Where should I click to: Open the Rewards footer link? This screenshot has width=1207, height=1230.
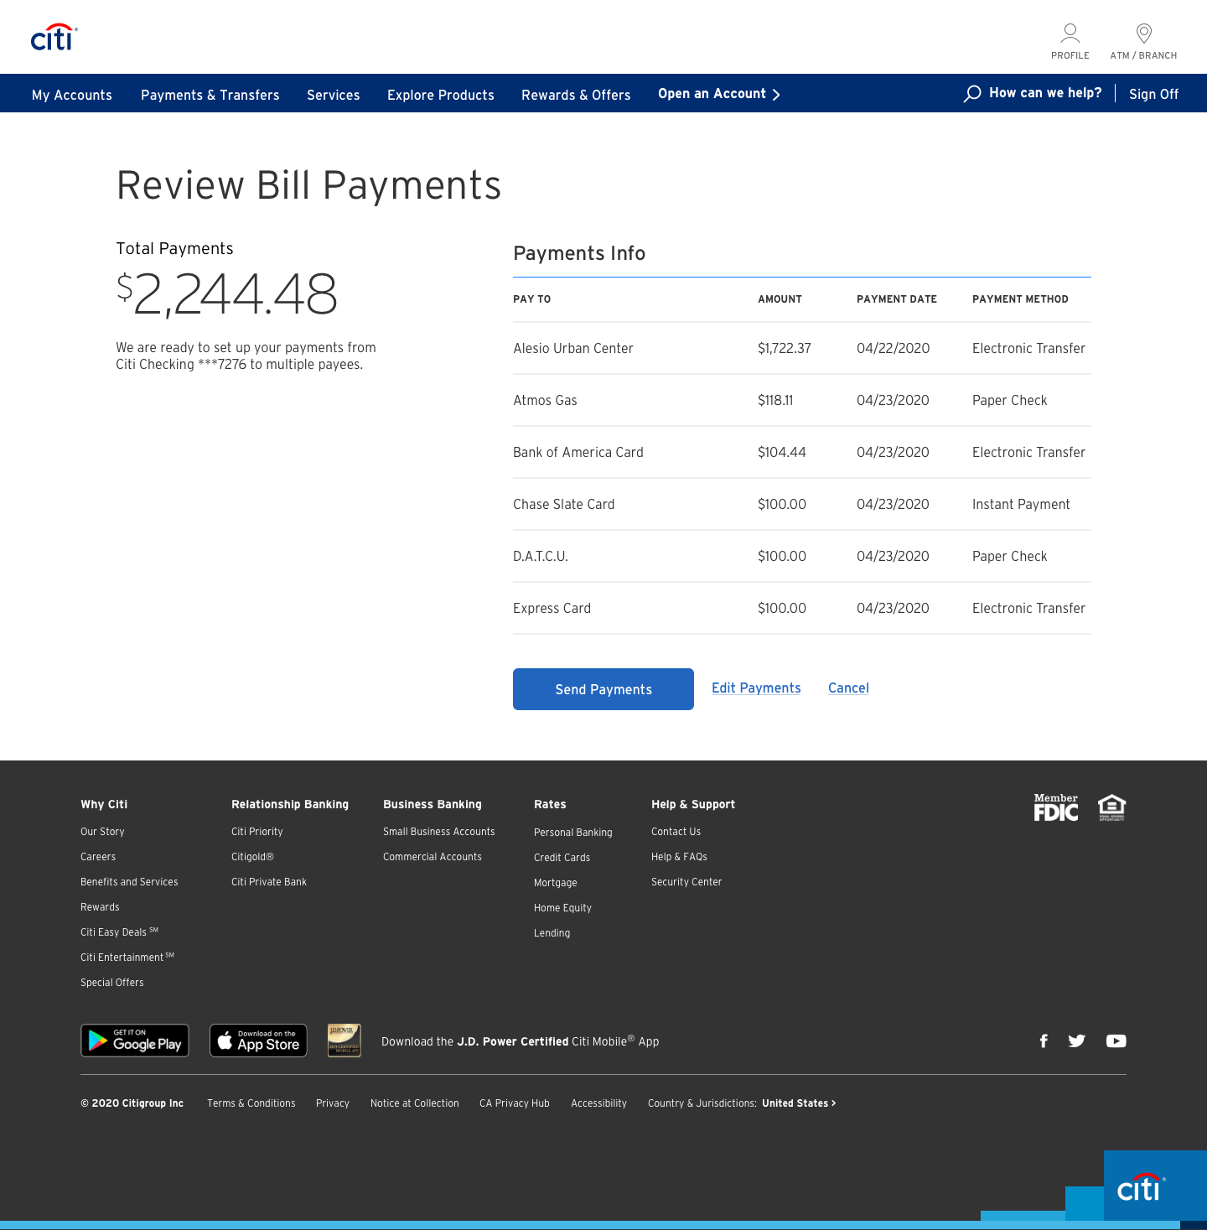click(100, 907)
